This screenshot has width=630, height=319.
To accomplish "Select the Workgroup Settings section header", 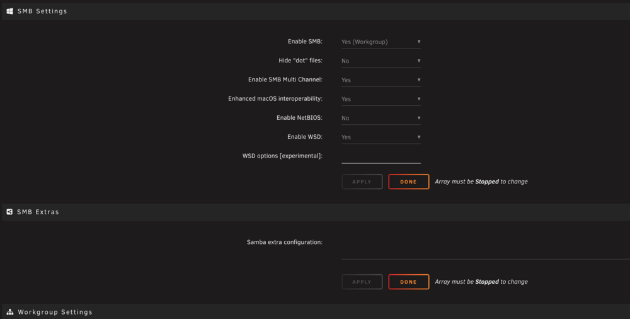I will coord(316,311).
